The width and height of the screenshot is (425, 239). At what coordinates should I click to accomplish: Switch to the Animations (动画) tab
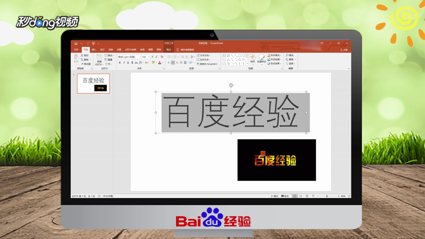coord(119,50)
